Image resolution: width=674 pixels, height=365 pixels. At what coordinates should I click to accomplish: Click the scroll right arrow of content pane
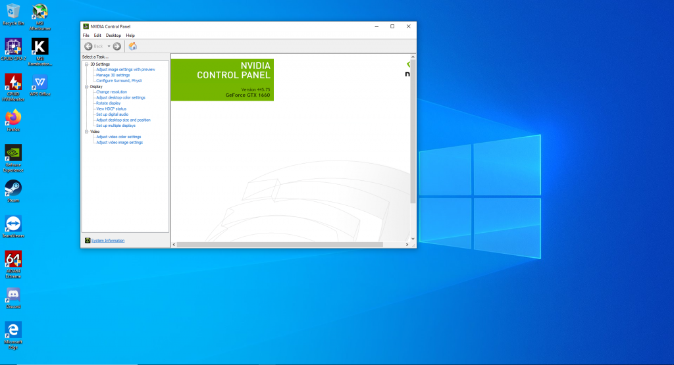pyautogui.click(x=407, y=245)
